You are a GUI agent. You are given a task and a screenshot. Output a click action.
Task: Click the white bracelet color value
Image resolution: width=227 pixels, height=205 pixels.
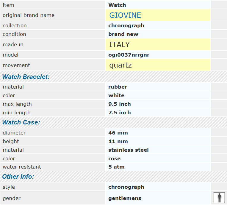click(x=116, y=95)
